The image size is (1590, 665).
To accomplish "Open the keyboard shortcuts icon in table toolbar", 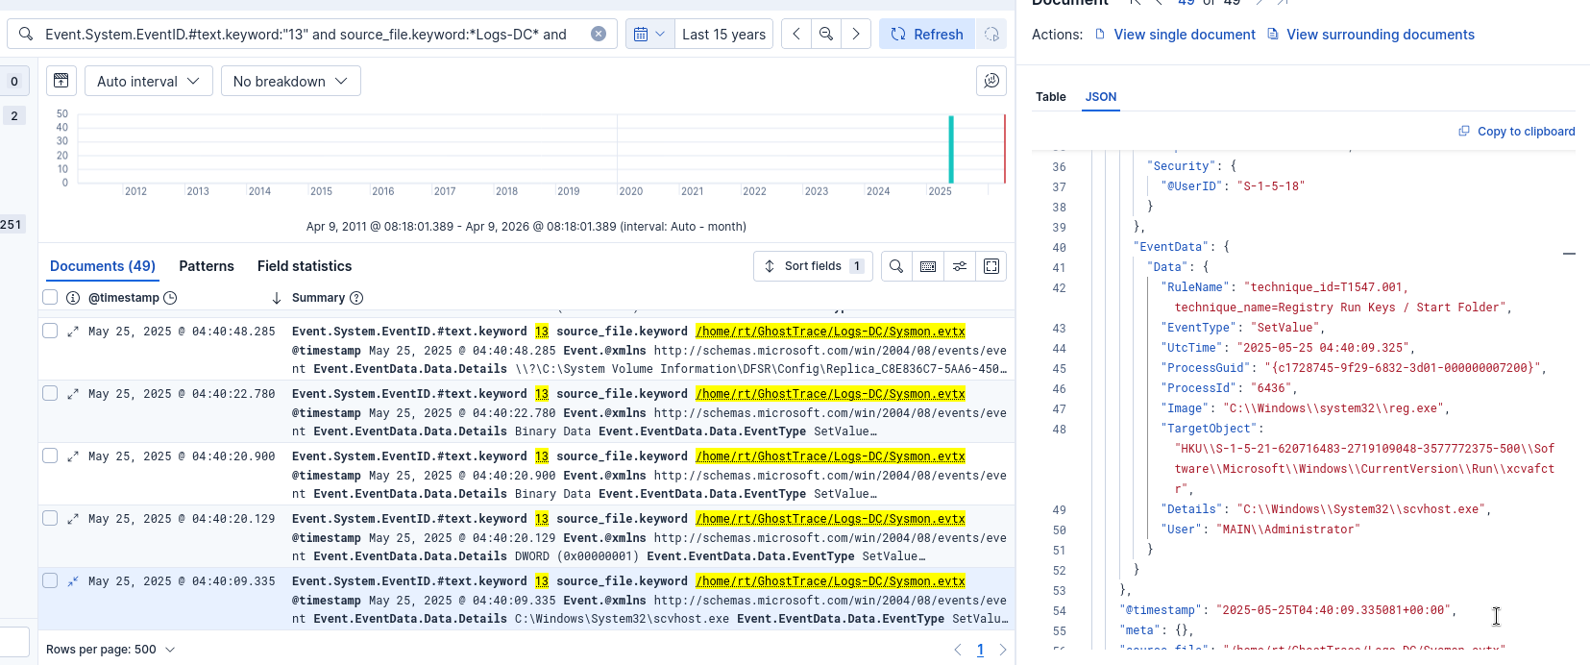I will coord(928,266).
